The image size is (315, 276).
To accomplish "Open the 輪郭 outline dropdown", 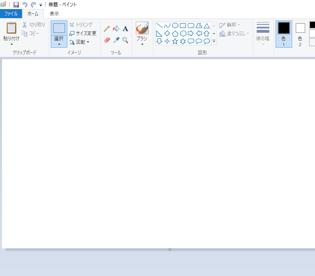I will pos(230,25).
